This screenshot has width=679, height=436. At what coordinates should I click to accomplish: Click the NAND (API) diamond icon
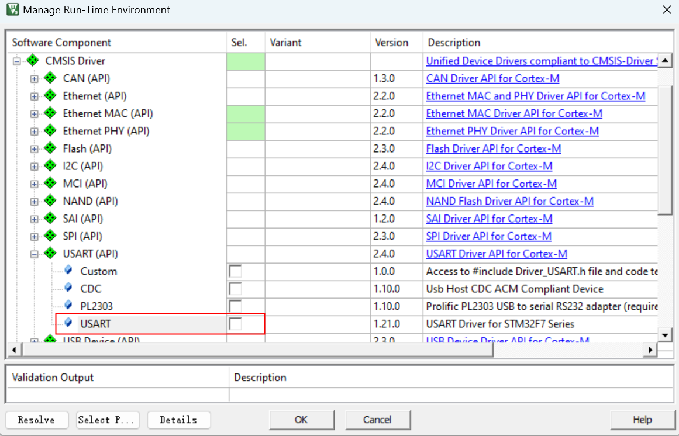click(50, 201)
